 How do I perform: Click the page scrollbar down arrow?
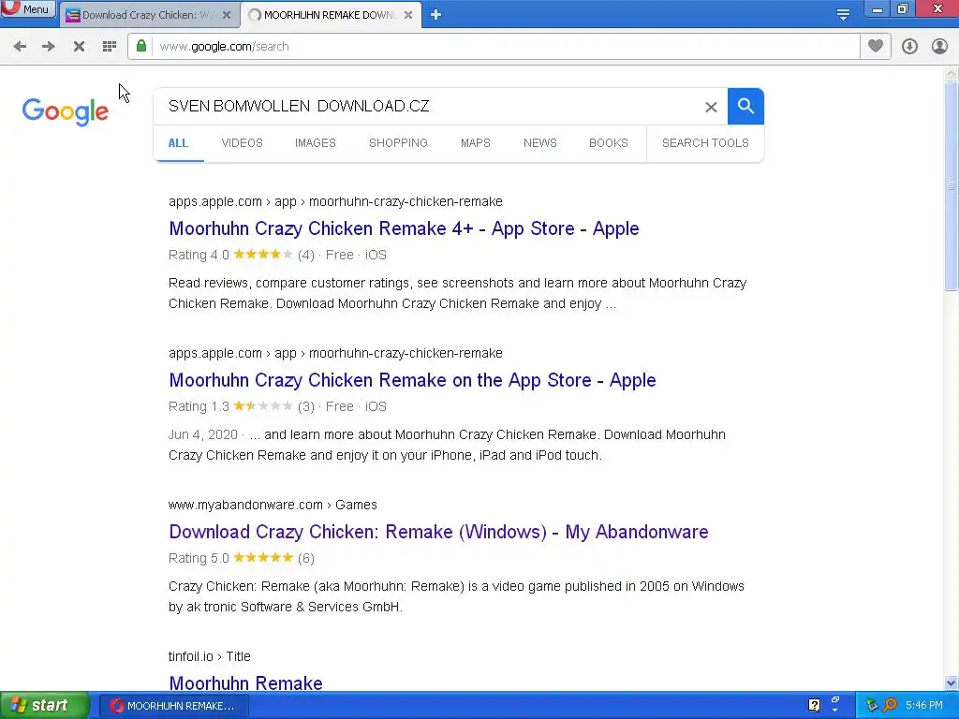pos(952,682)
